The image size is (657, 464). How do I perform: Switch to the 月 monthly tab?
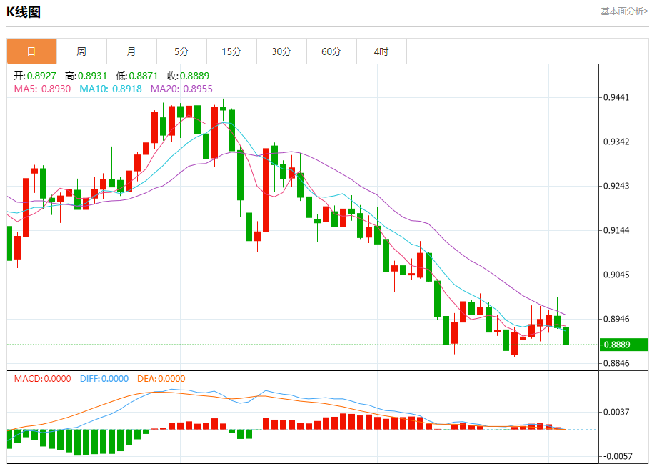click(131, 51)
